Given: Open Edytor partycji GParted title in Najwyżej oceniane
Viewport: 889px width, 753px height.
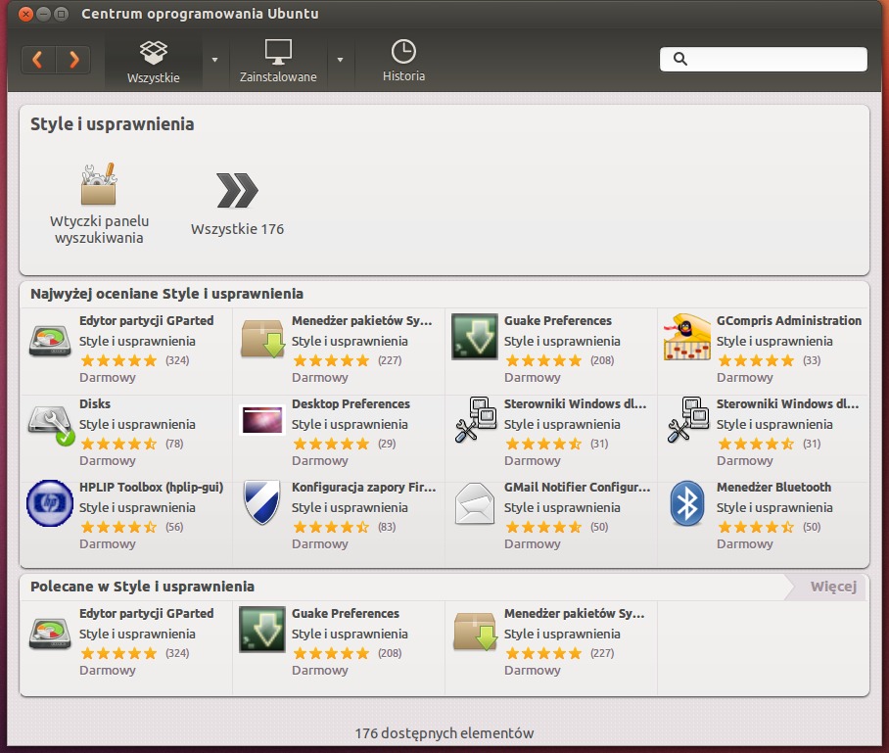Looking at the screenshot, I should click(146, 320).
